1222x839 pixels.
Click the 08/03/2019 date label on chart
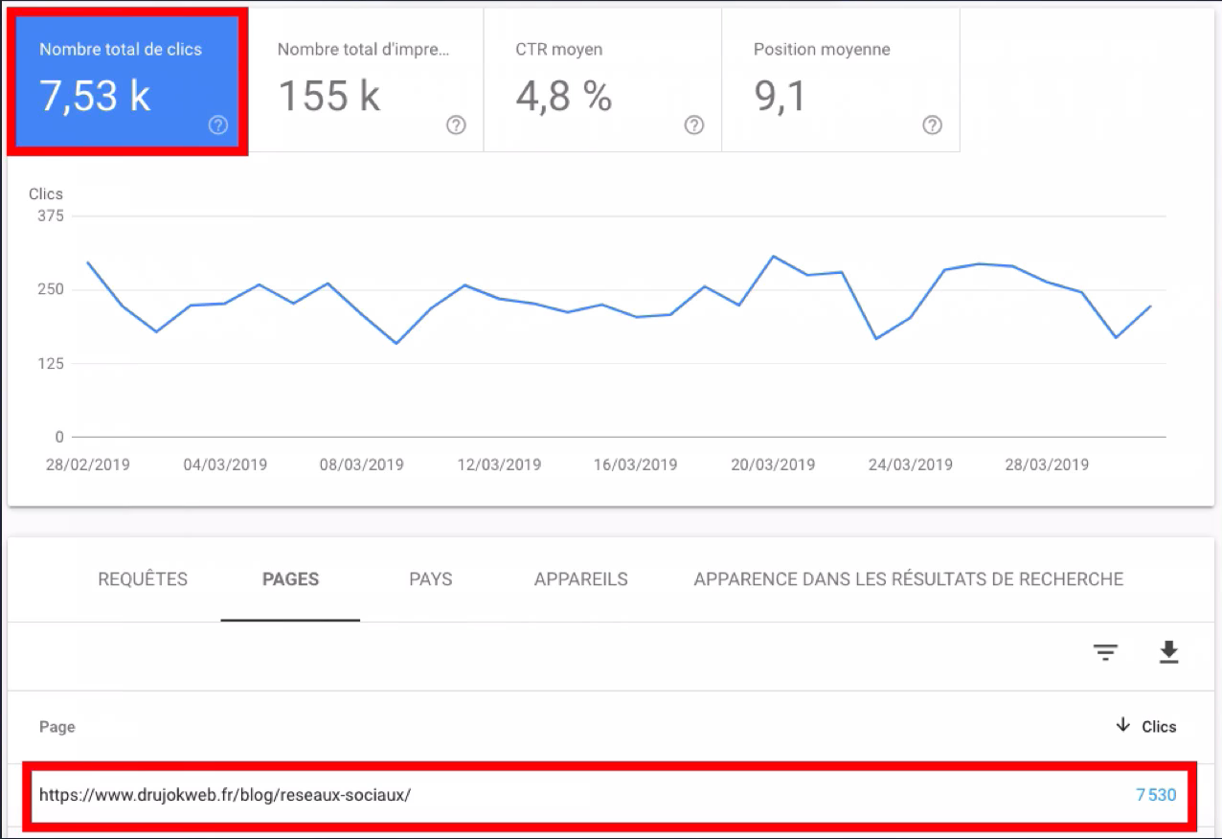[362, 465]
